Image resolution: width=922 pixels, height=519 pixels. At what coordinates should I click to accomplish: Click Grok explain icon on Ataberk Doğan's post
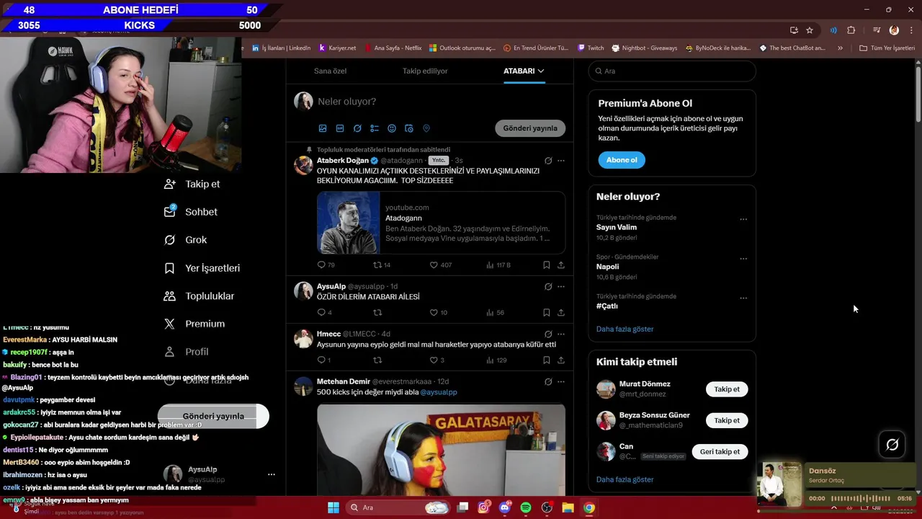click(x=548, y=161)
